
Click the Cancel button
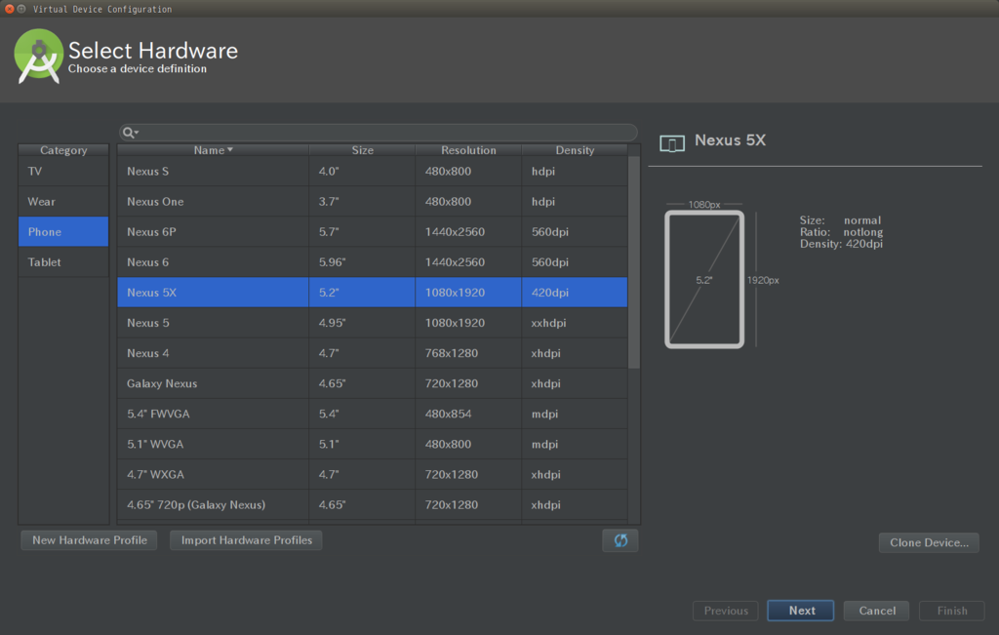(877, 611)
